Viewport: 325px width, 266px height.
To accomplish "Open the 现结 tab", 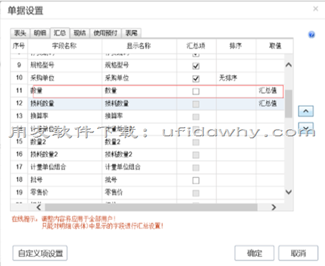I will (80, 33).
